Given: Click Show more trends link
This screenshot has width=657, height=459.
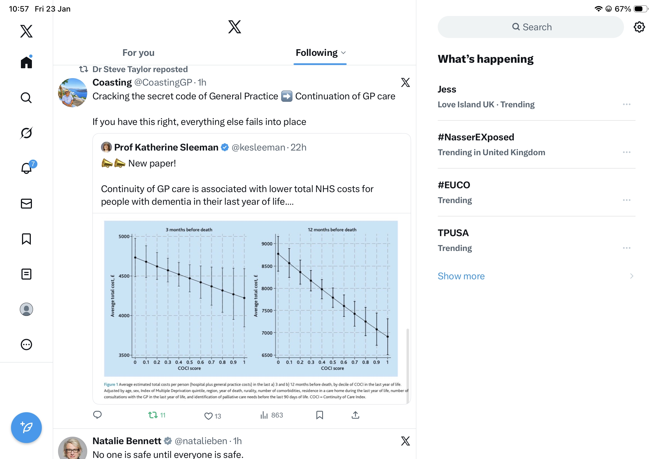Looking at the screenshot, I should coord(461,276).
